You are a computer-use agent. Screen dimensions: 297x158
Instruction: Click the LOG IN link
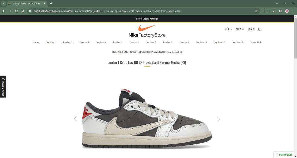(251, 29)
